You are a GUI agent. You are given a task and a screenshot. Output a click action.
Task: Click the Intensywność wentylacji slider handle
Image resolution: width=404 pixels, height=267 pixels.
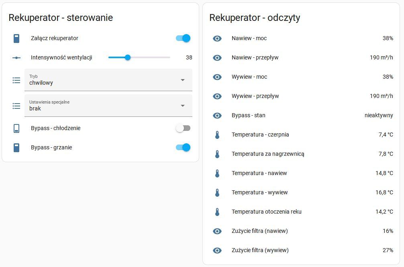click(x=128, y=57)
